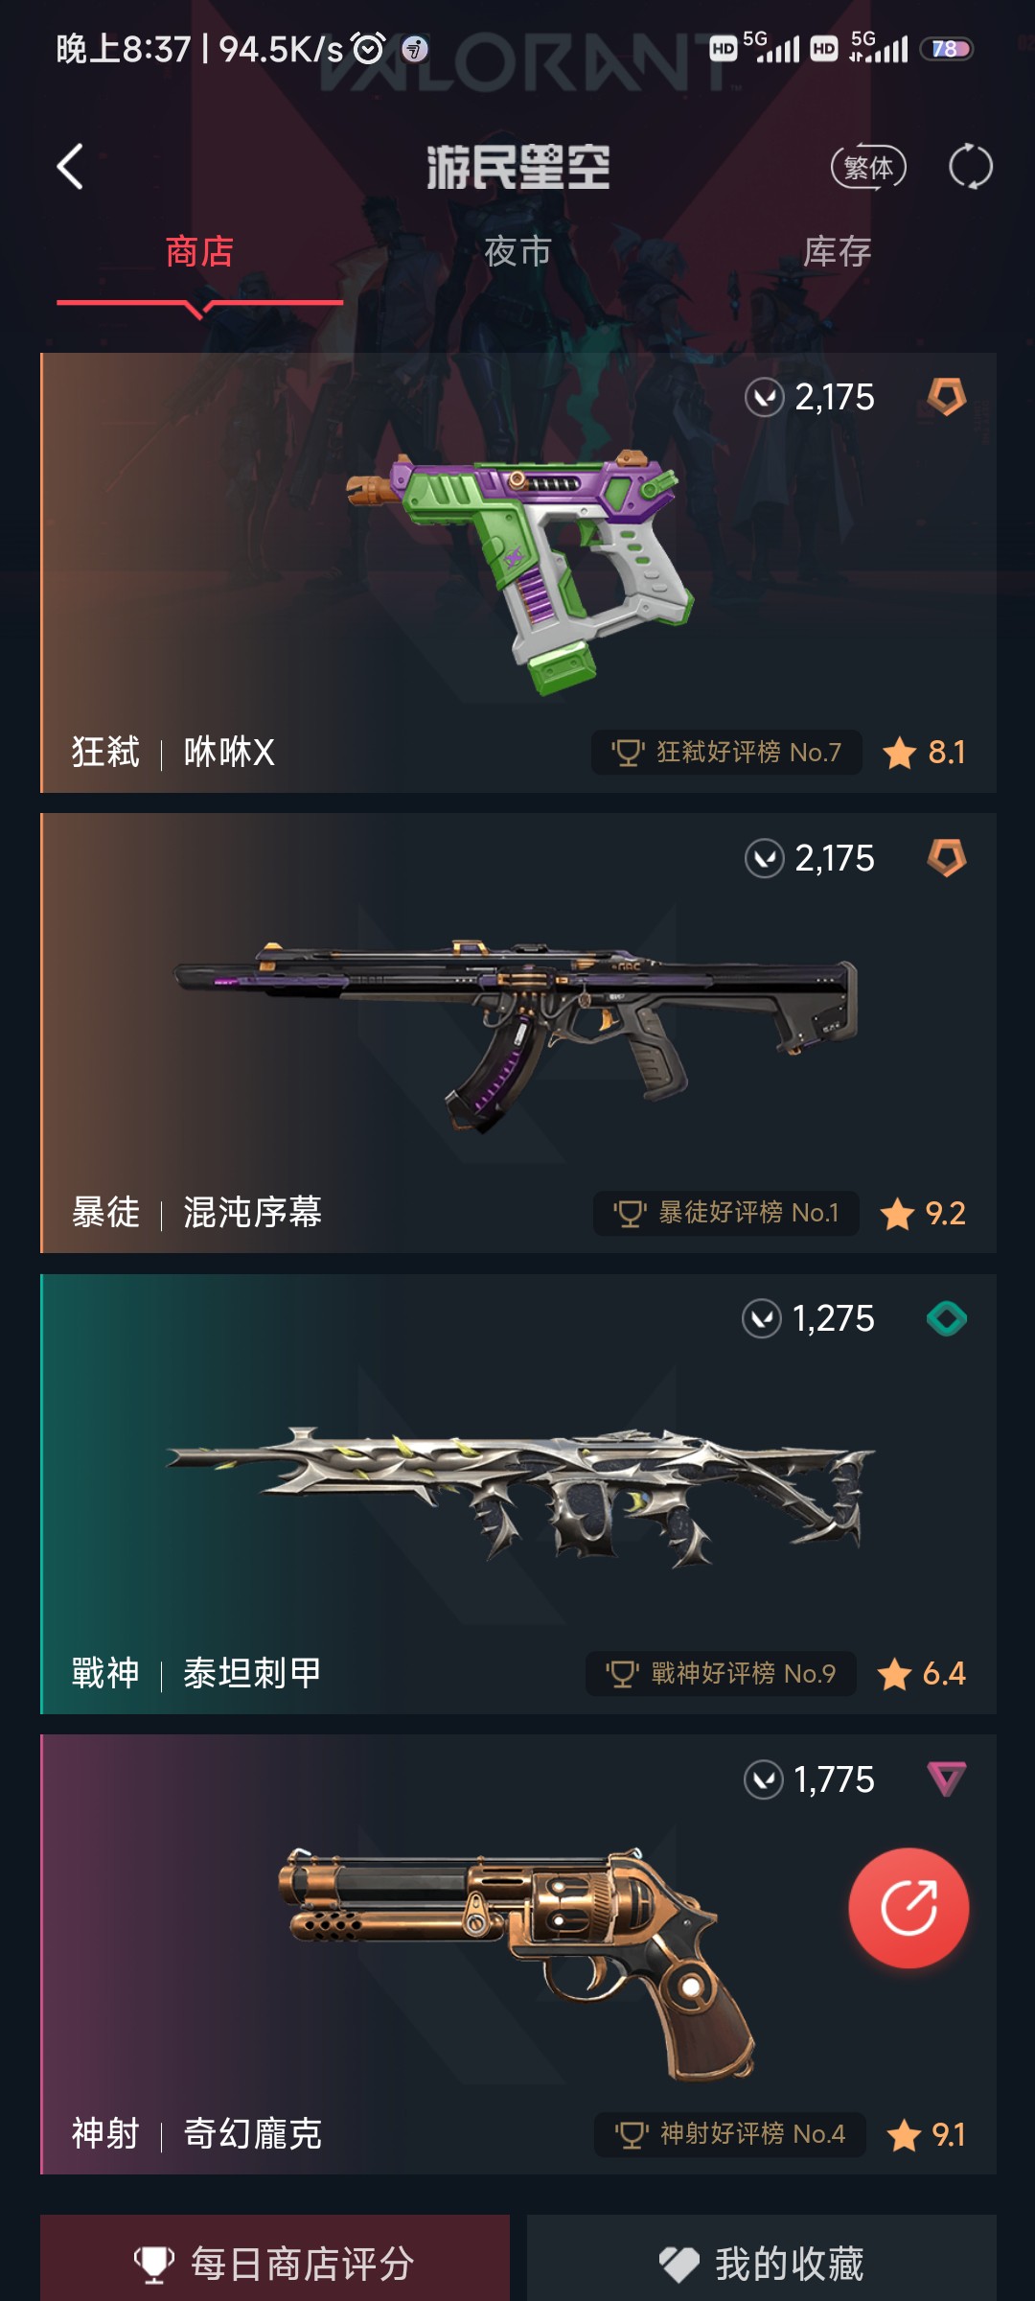Click the 8.1 star rating on 咻咻X
Screen dimensions: 1035x2301
coord(924,753)
